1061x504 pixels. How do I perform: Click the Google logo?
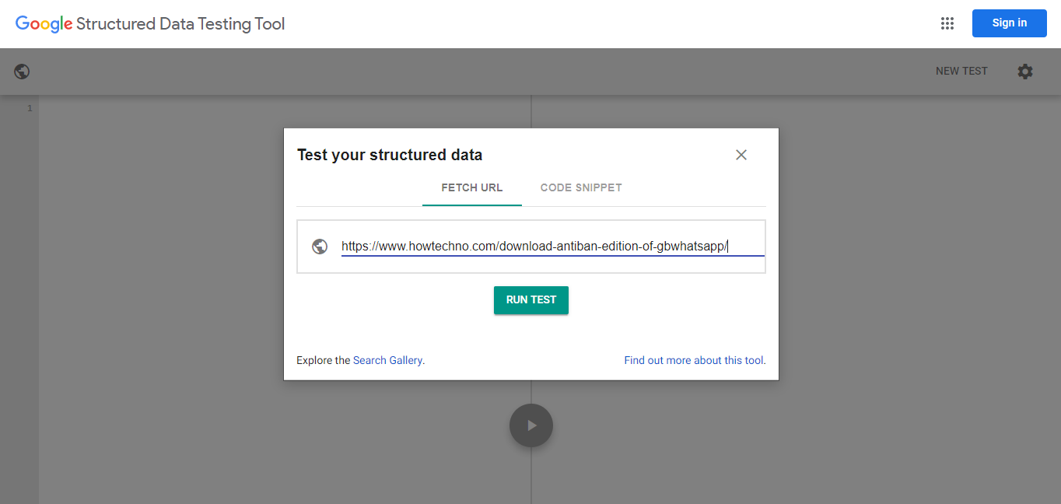click(x=44, y=24)
